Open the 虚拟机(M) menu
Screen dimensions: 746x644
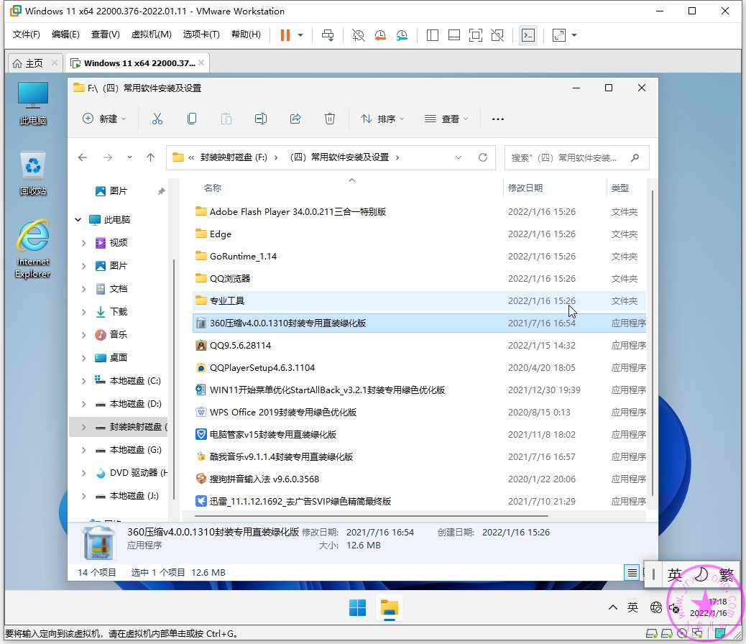coord(152,34)
